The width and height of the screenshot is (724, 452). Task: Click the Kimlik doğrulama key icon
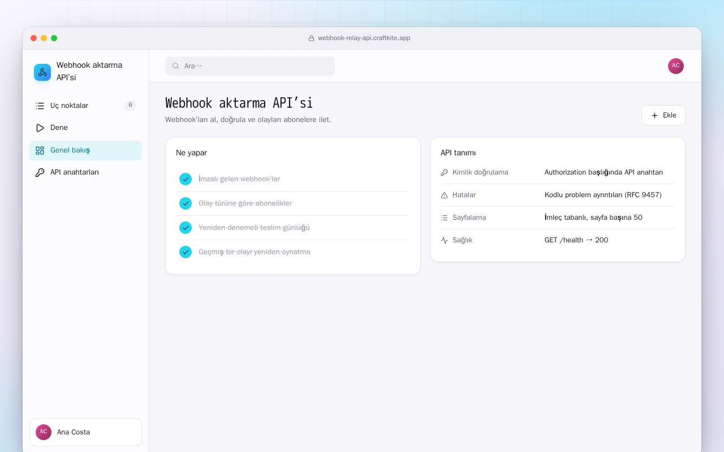point(444,172)
